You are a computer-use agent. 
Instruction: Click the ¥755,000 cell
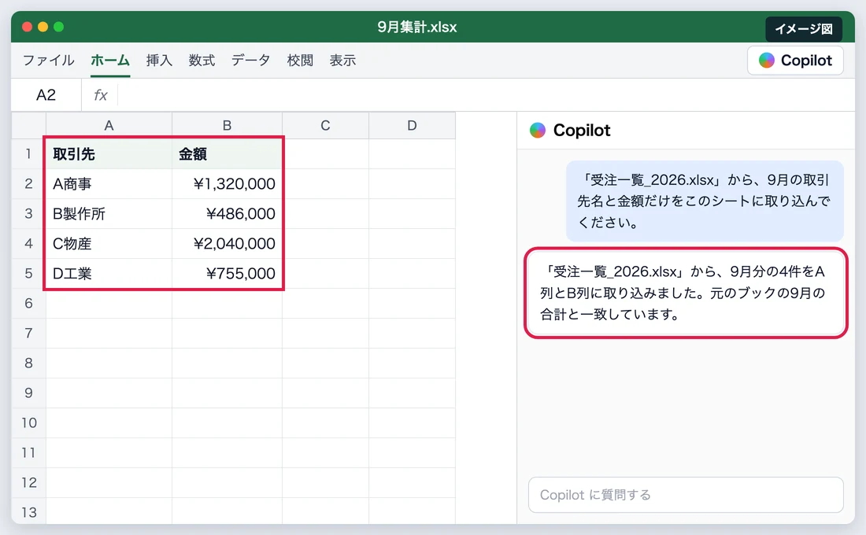pos(227,273)
